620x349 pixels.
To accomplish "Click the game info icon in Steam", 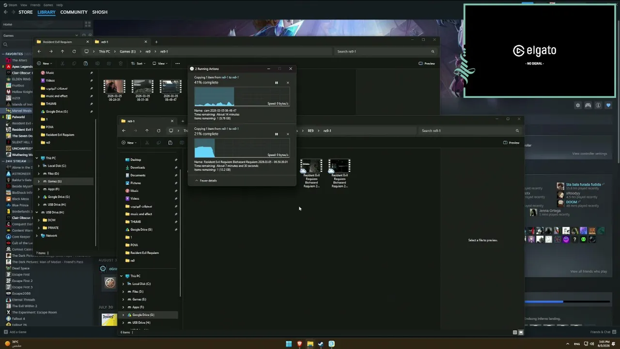I will pos(598,105).
